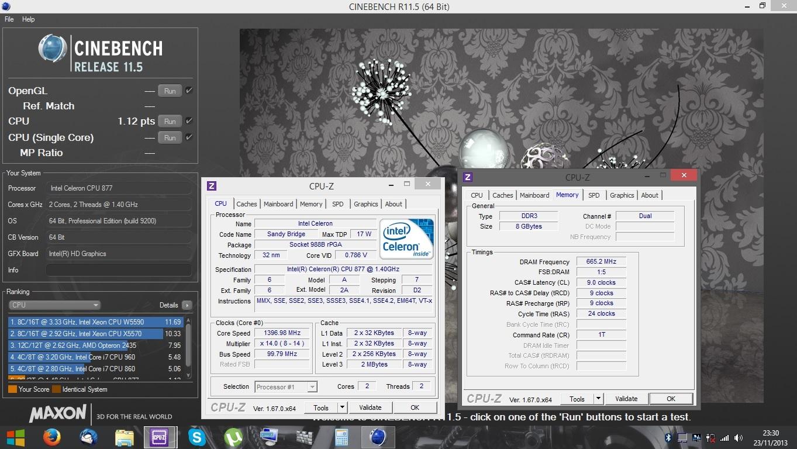This screenshot has width=797, height=449.
Task: Click Core Speed value 1396.98 MHz
Action: (x=282, y=333)
